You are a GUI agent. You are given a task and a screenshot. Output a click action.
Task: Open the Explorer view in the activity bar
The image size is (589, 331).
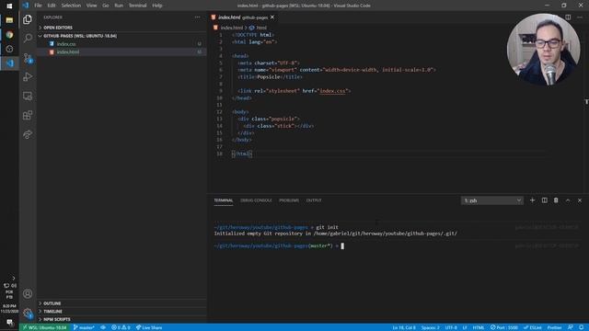click(x=28, y=19)
